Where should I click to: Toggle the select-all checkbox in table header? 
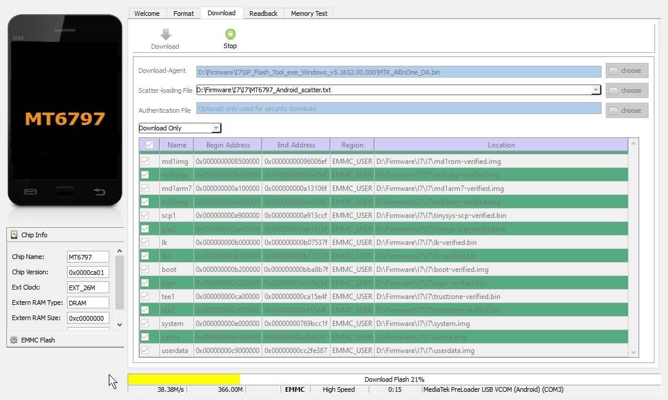point(149,144)
